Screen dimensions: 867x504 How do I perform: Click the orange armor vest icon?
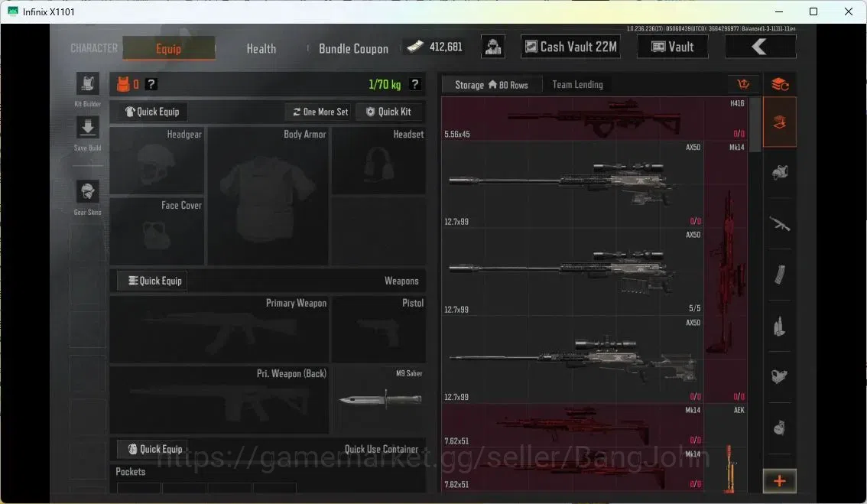pyautogui.click(x=123, y=84)
